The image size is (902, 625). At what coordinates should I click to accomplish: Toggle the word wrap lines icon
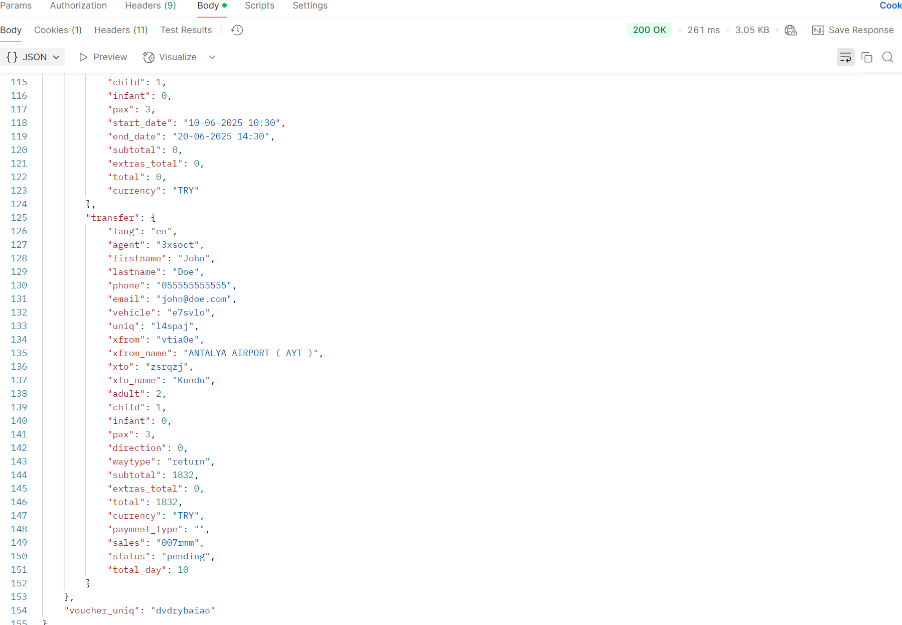coord(845,57)
